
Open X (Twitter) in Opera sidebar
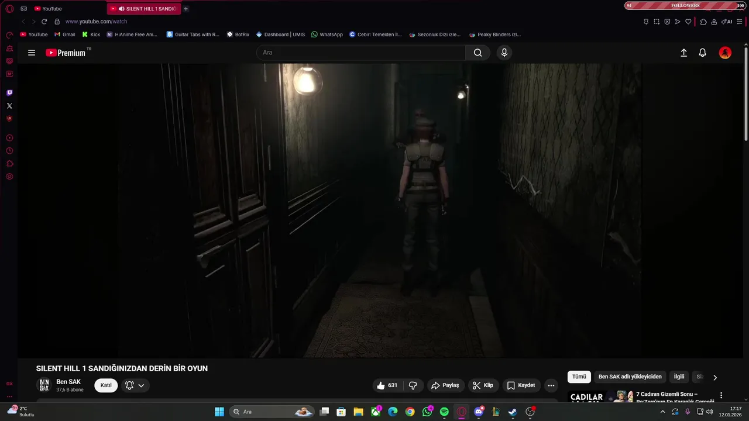click(9, 106)
